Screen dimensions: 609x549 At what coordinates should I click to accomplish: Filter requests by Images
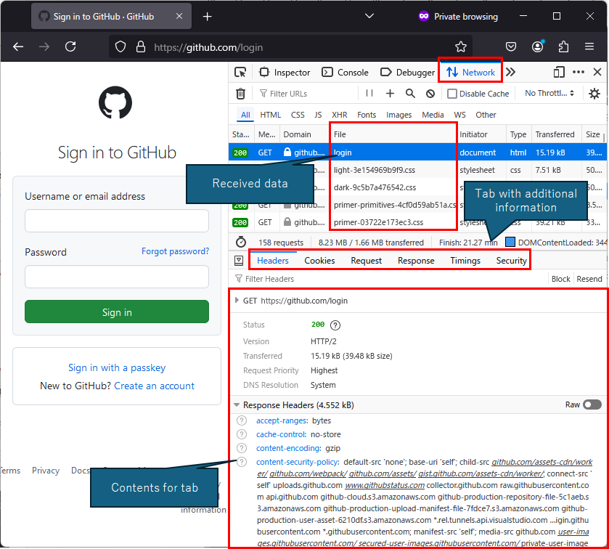tap(398, 115)
